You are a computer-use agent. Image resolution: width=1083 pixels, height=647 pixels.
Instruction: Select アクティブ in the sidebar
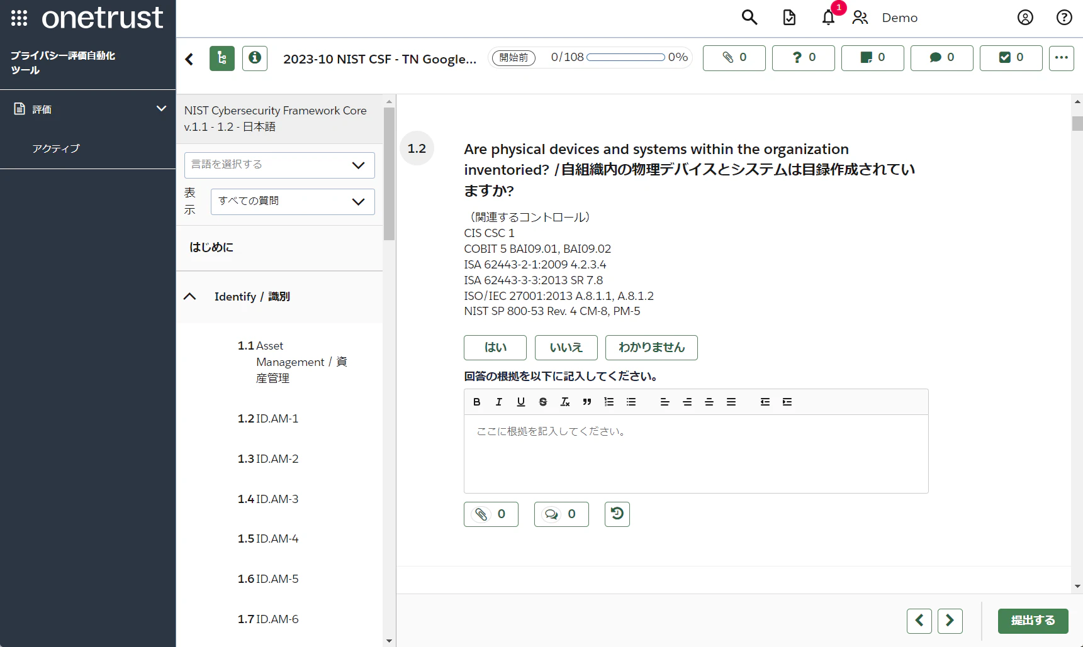(56, 148)
